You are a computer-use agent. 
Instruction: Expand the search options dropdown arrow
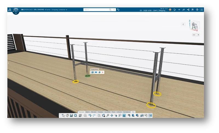point(113,10)
